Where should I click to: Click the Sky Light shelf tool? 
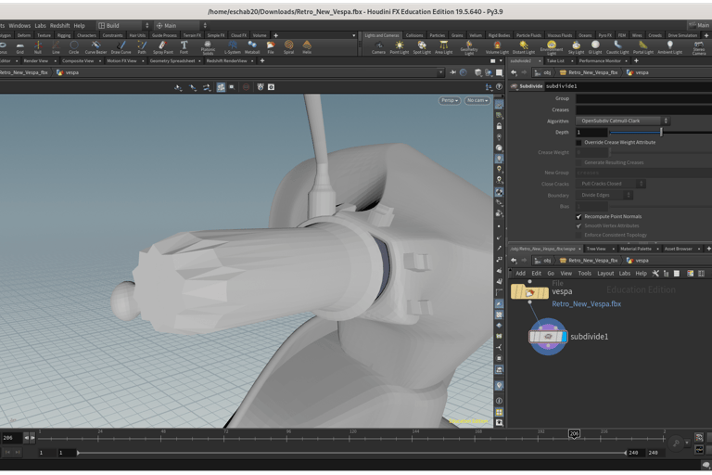pyautogui.click(x=577, y=46)
